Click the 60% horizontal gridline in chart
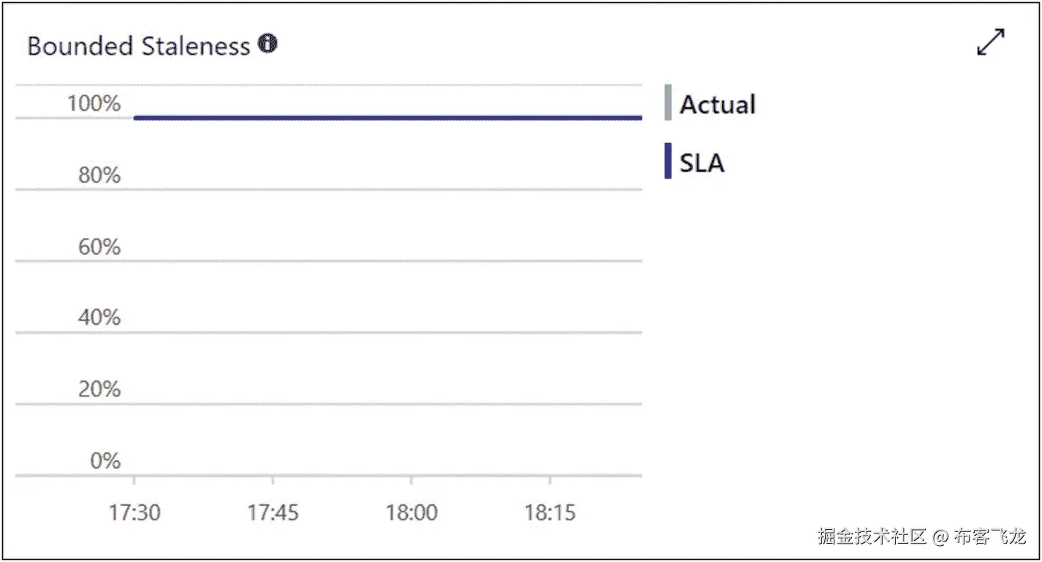The height and width of the screenshot is (562, 1042). [329, 261]
